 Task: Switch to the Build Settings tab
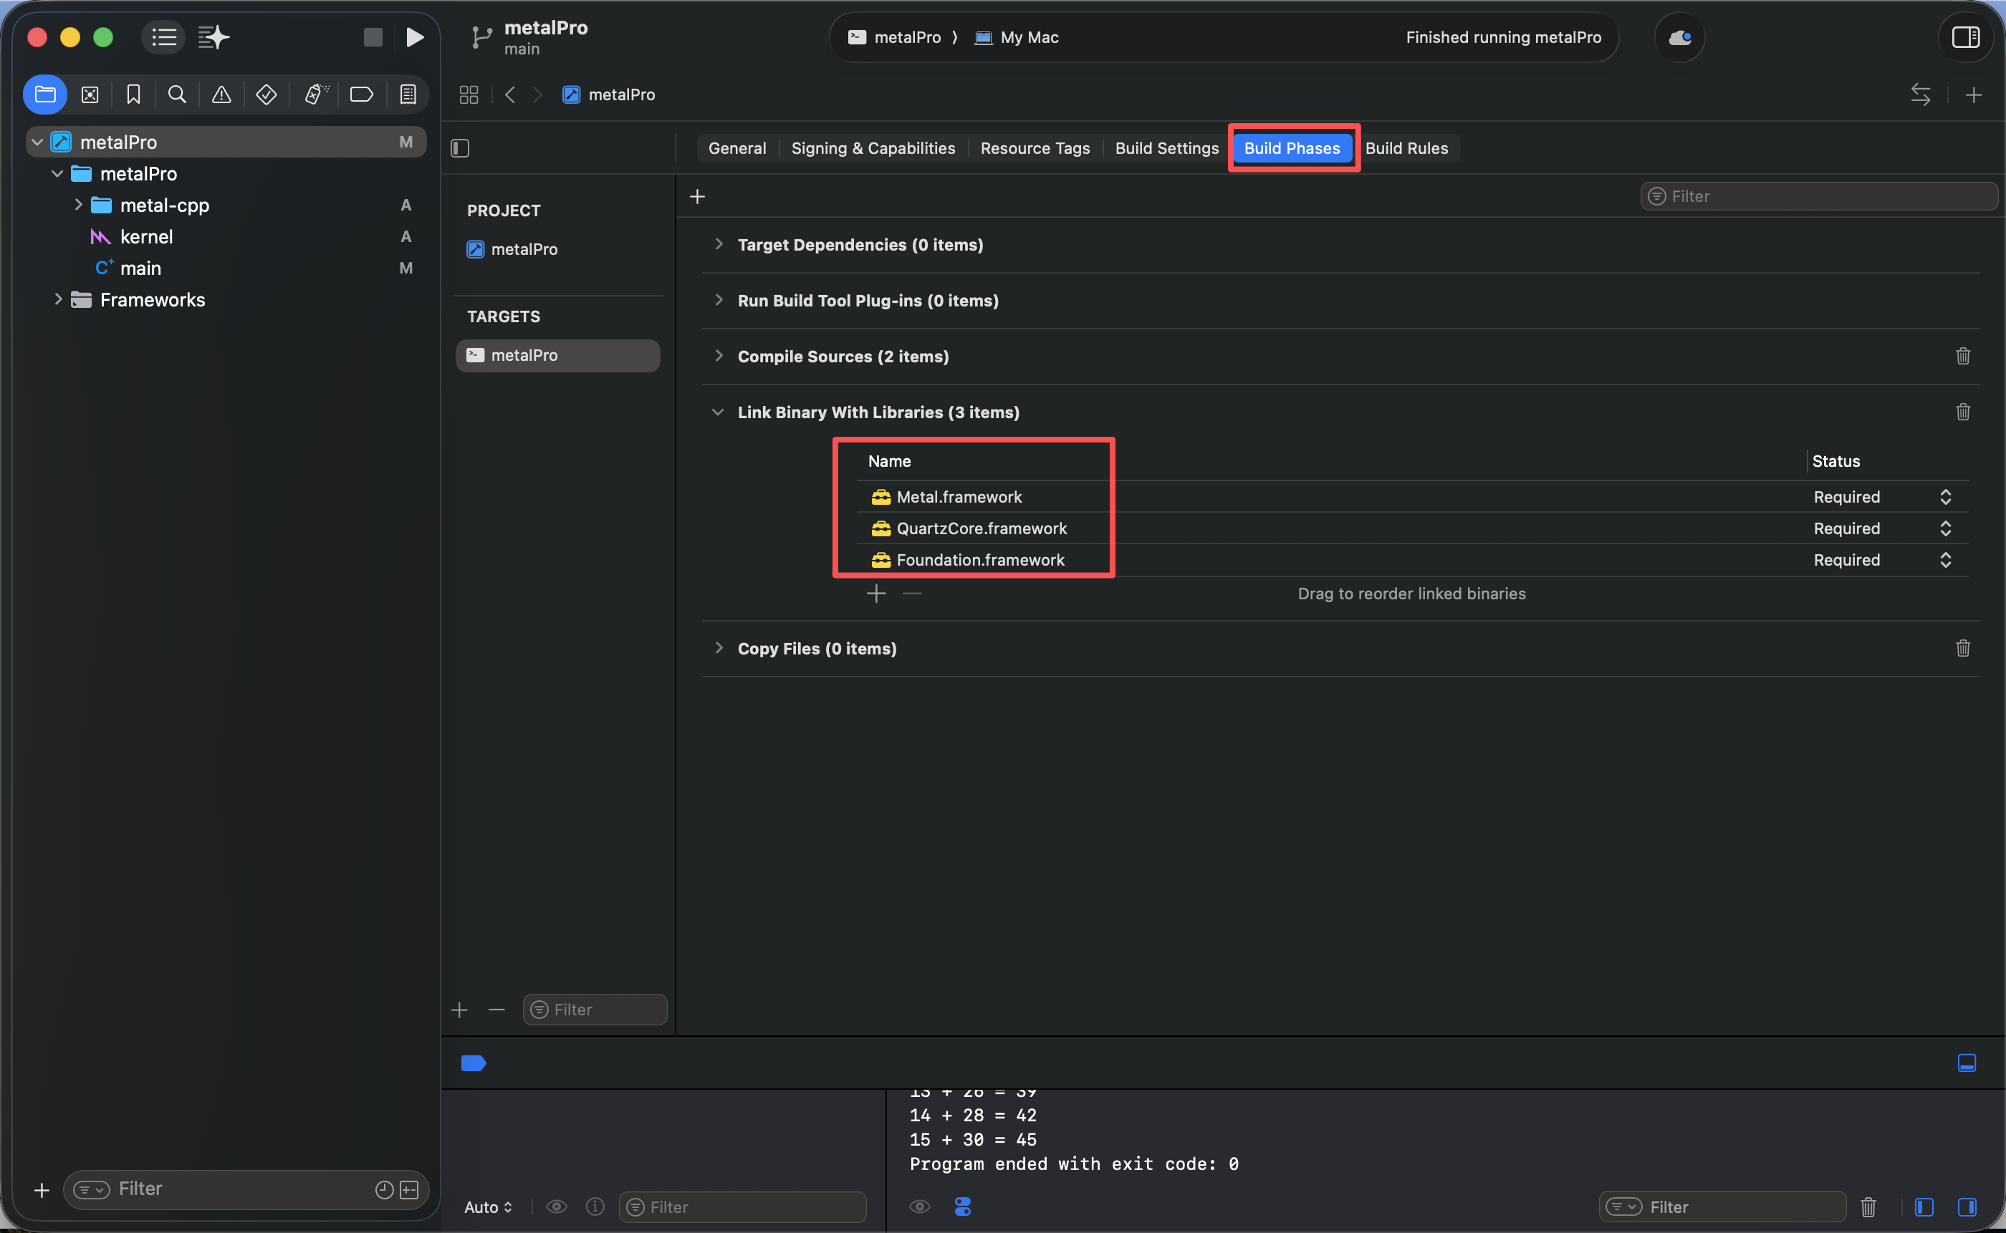click(x=1166, y=148)
